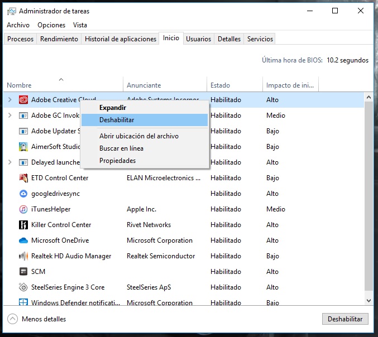Sort by the Estado column header
The image size is (378, 337).
(x=235, y=85)
